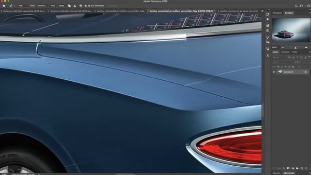
Task: Open the layer blend mode dropdown
Action: pos(282,62)
